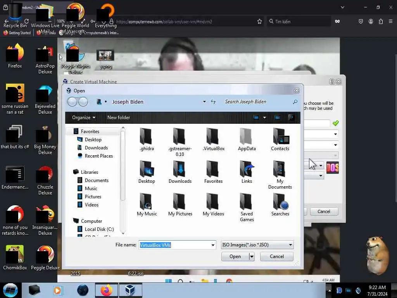
Task: Select the Favorites folder in file list
Action: [214, 172]
